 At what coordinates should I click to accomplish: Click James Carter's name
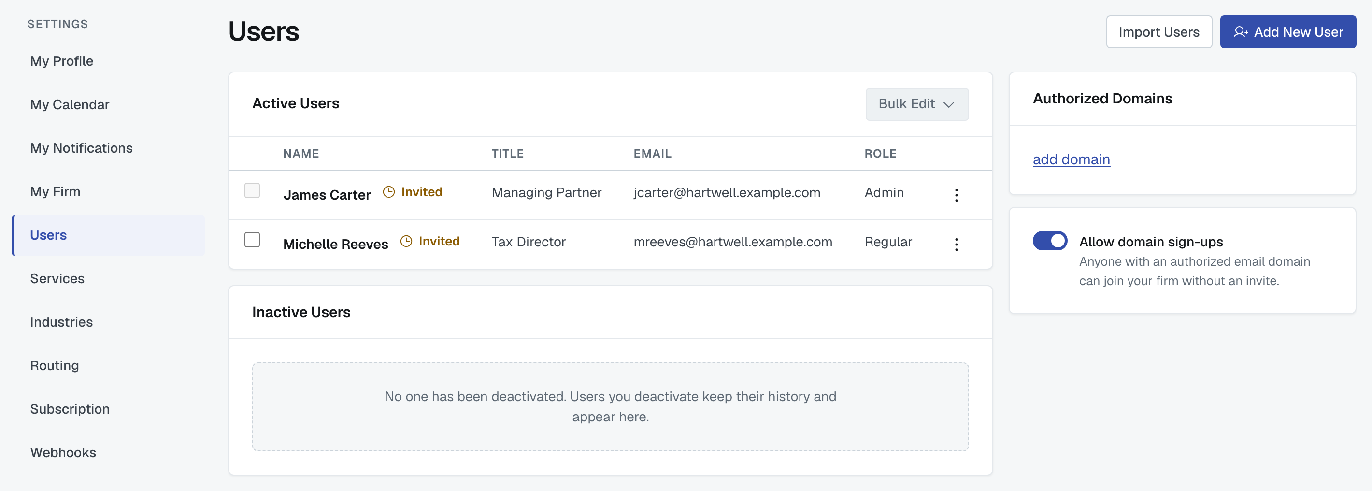[x=327, y=195]
